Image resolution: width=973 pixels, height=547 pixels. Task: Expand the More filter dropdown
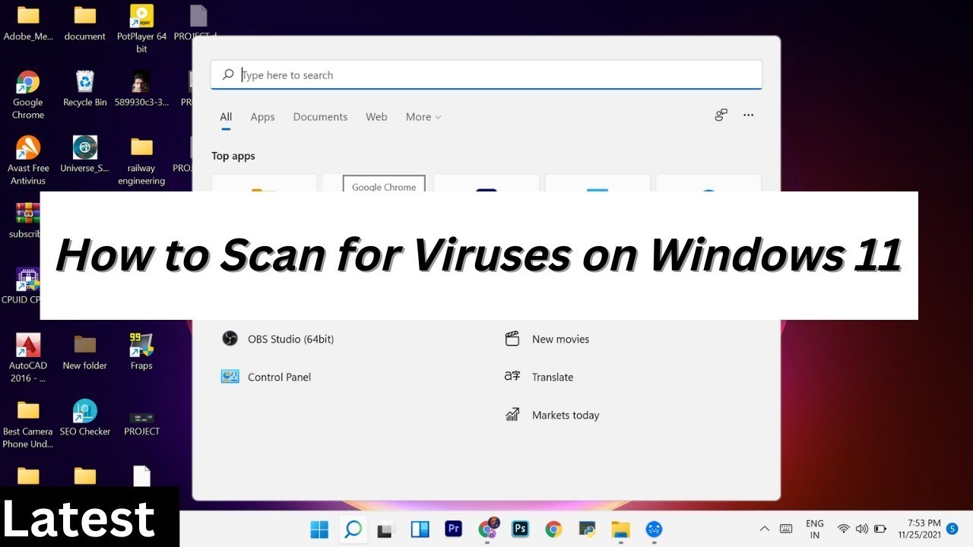423,117
